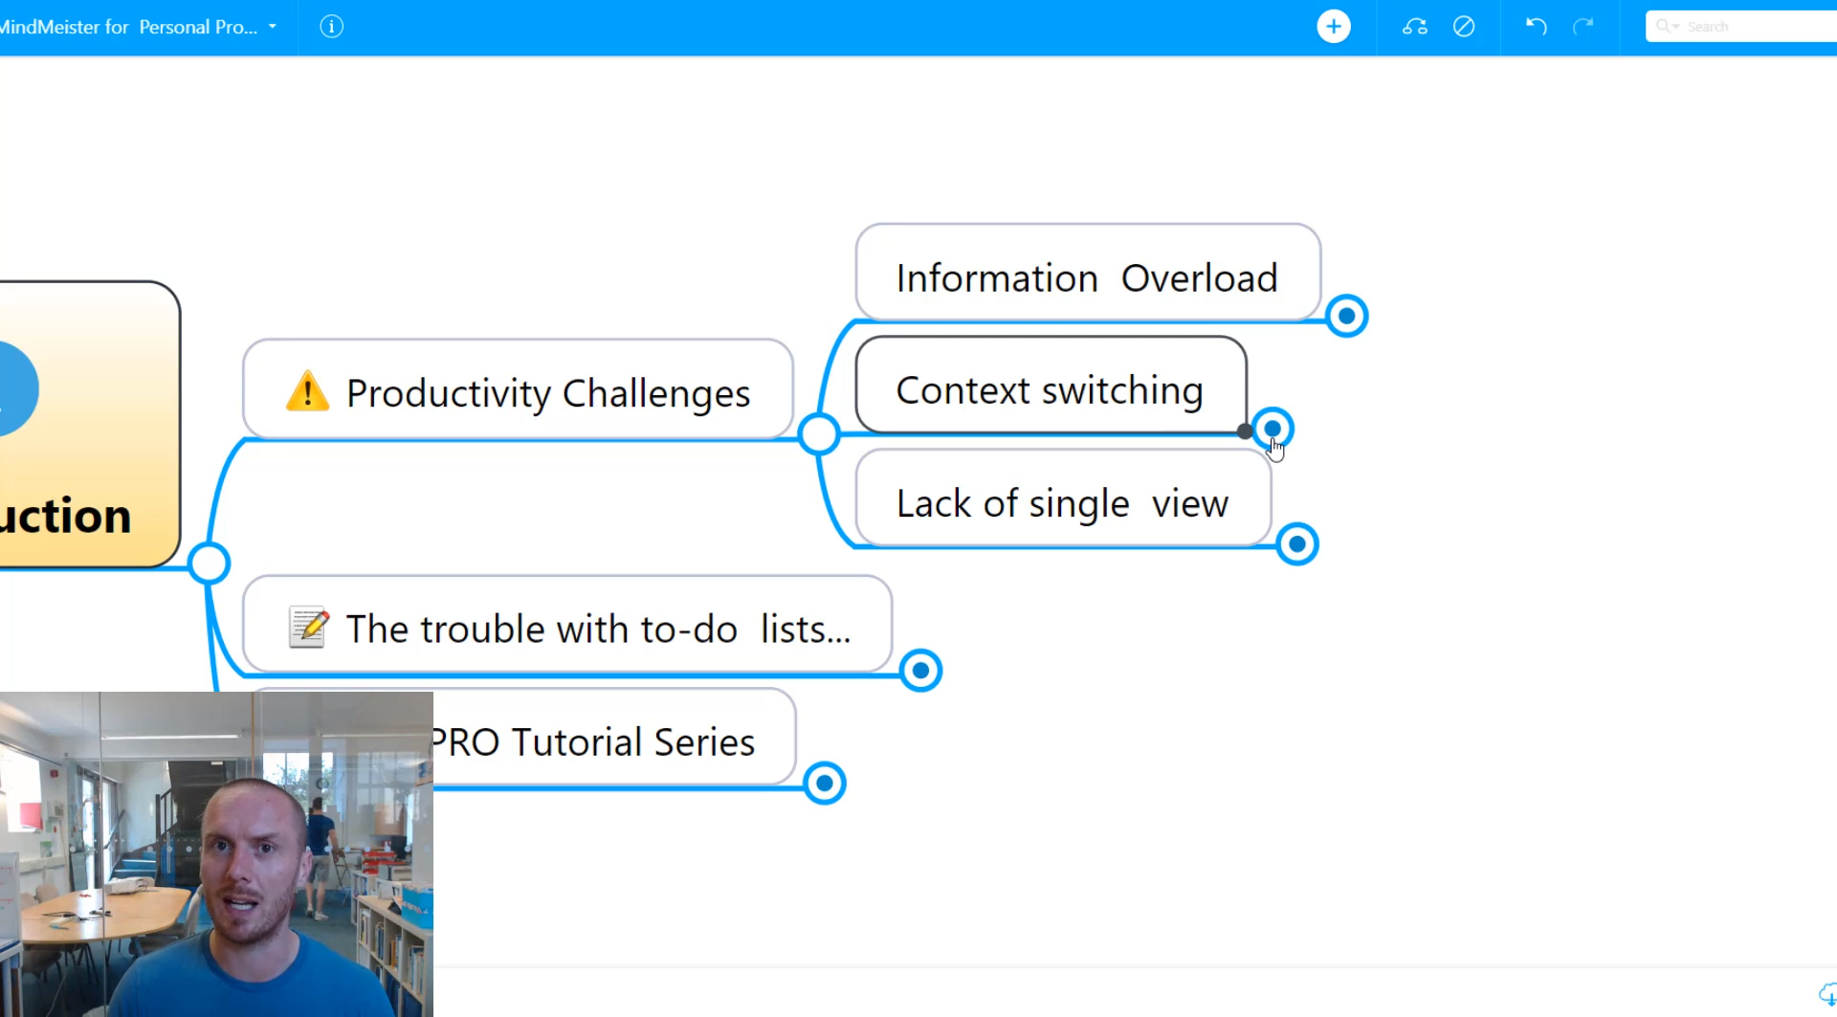Expand the PRO Tutorial Series node
Viewport: 1837px width, 1017px height.
(x=824, y=784)
